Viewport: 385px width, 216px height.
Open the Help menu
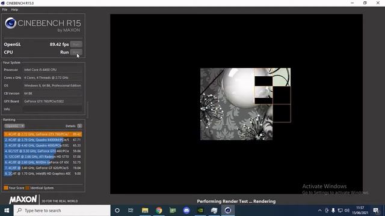pyautogui.click(x=14, y=10)
